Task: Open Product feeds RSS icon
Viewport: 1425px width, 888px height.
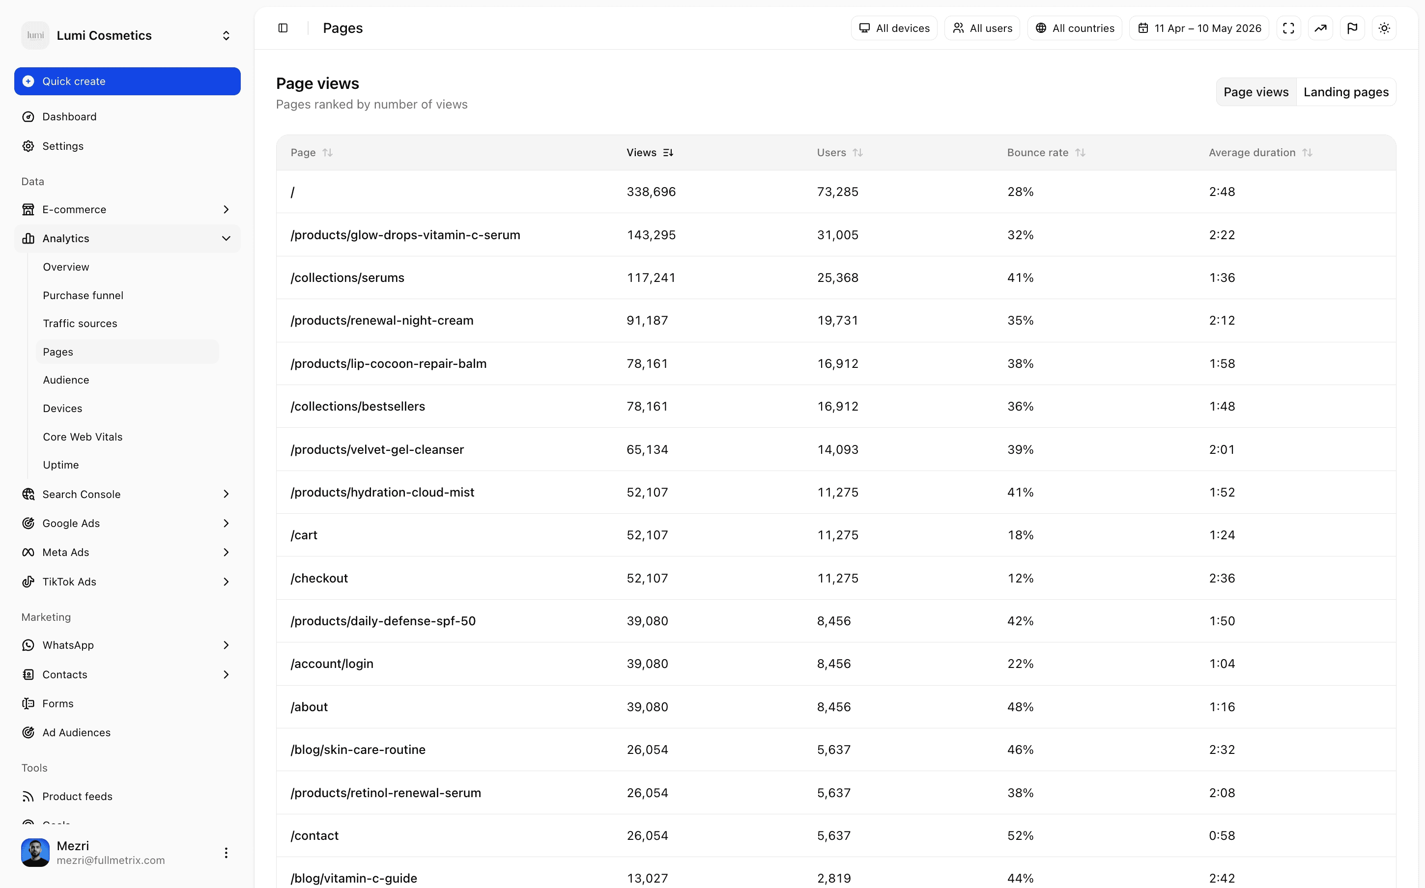Action: point(28,796)
